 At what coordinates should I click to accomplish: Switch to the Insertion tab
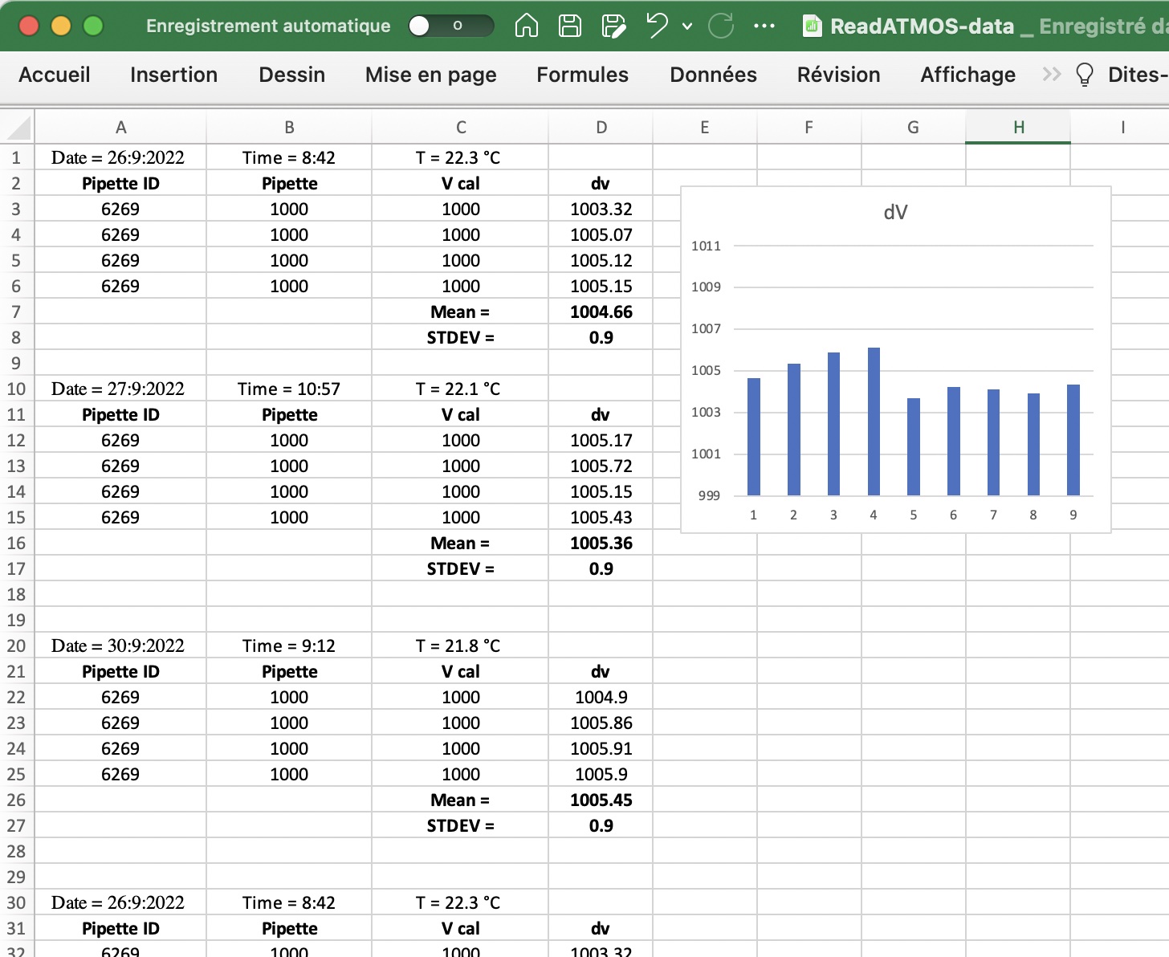173,75
